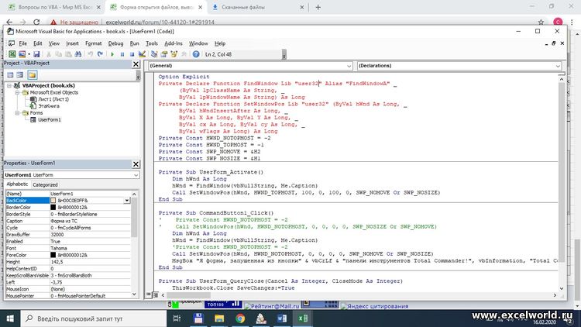Open the Edit menu

[x=38, y=43]
